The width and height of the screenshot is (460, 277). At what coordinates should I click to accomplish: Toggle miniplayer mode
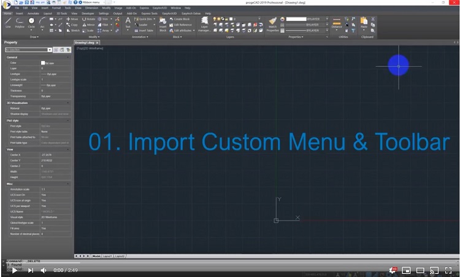click(406, 270)
